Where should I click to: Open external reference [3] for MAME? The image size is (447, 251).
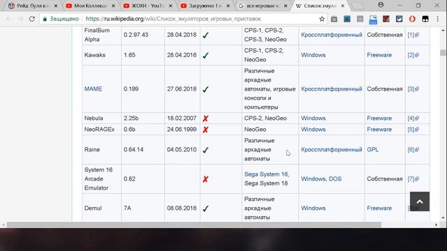[413, 89]
